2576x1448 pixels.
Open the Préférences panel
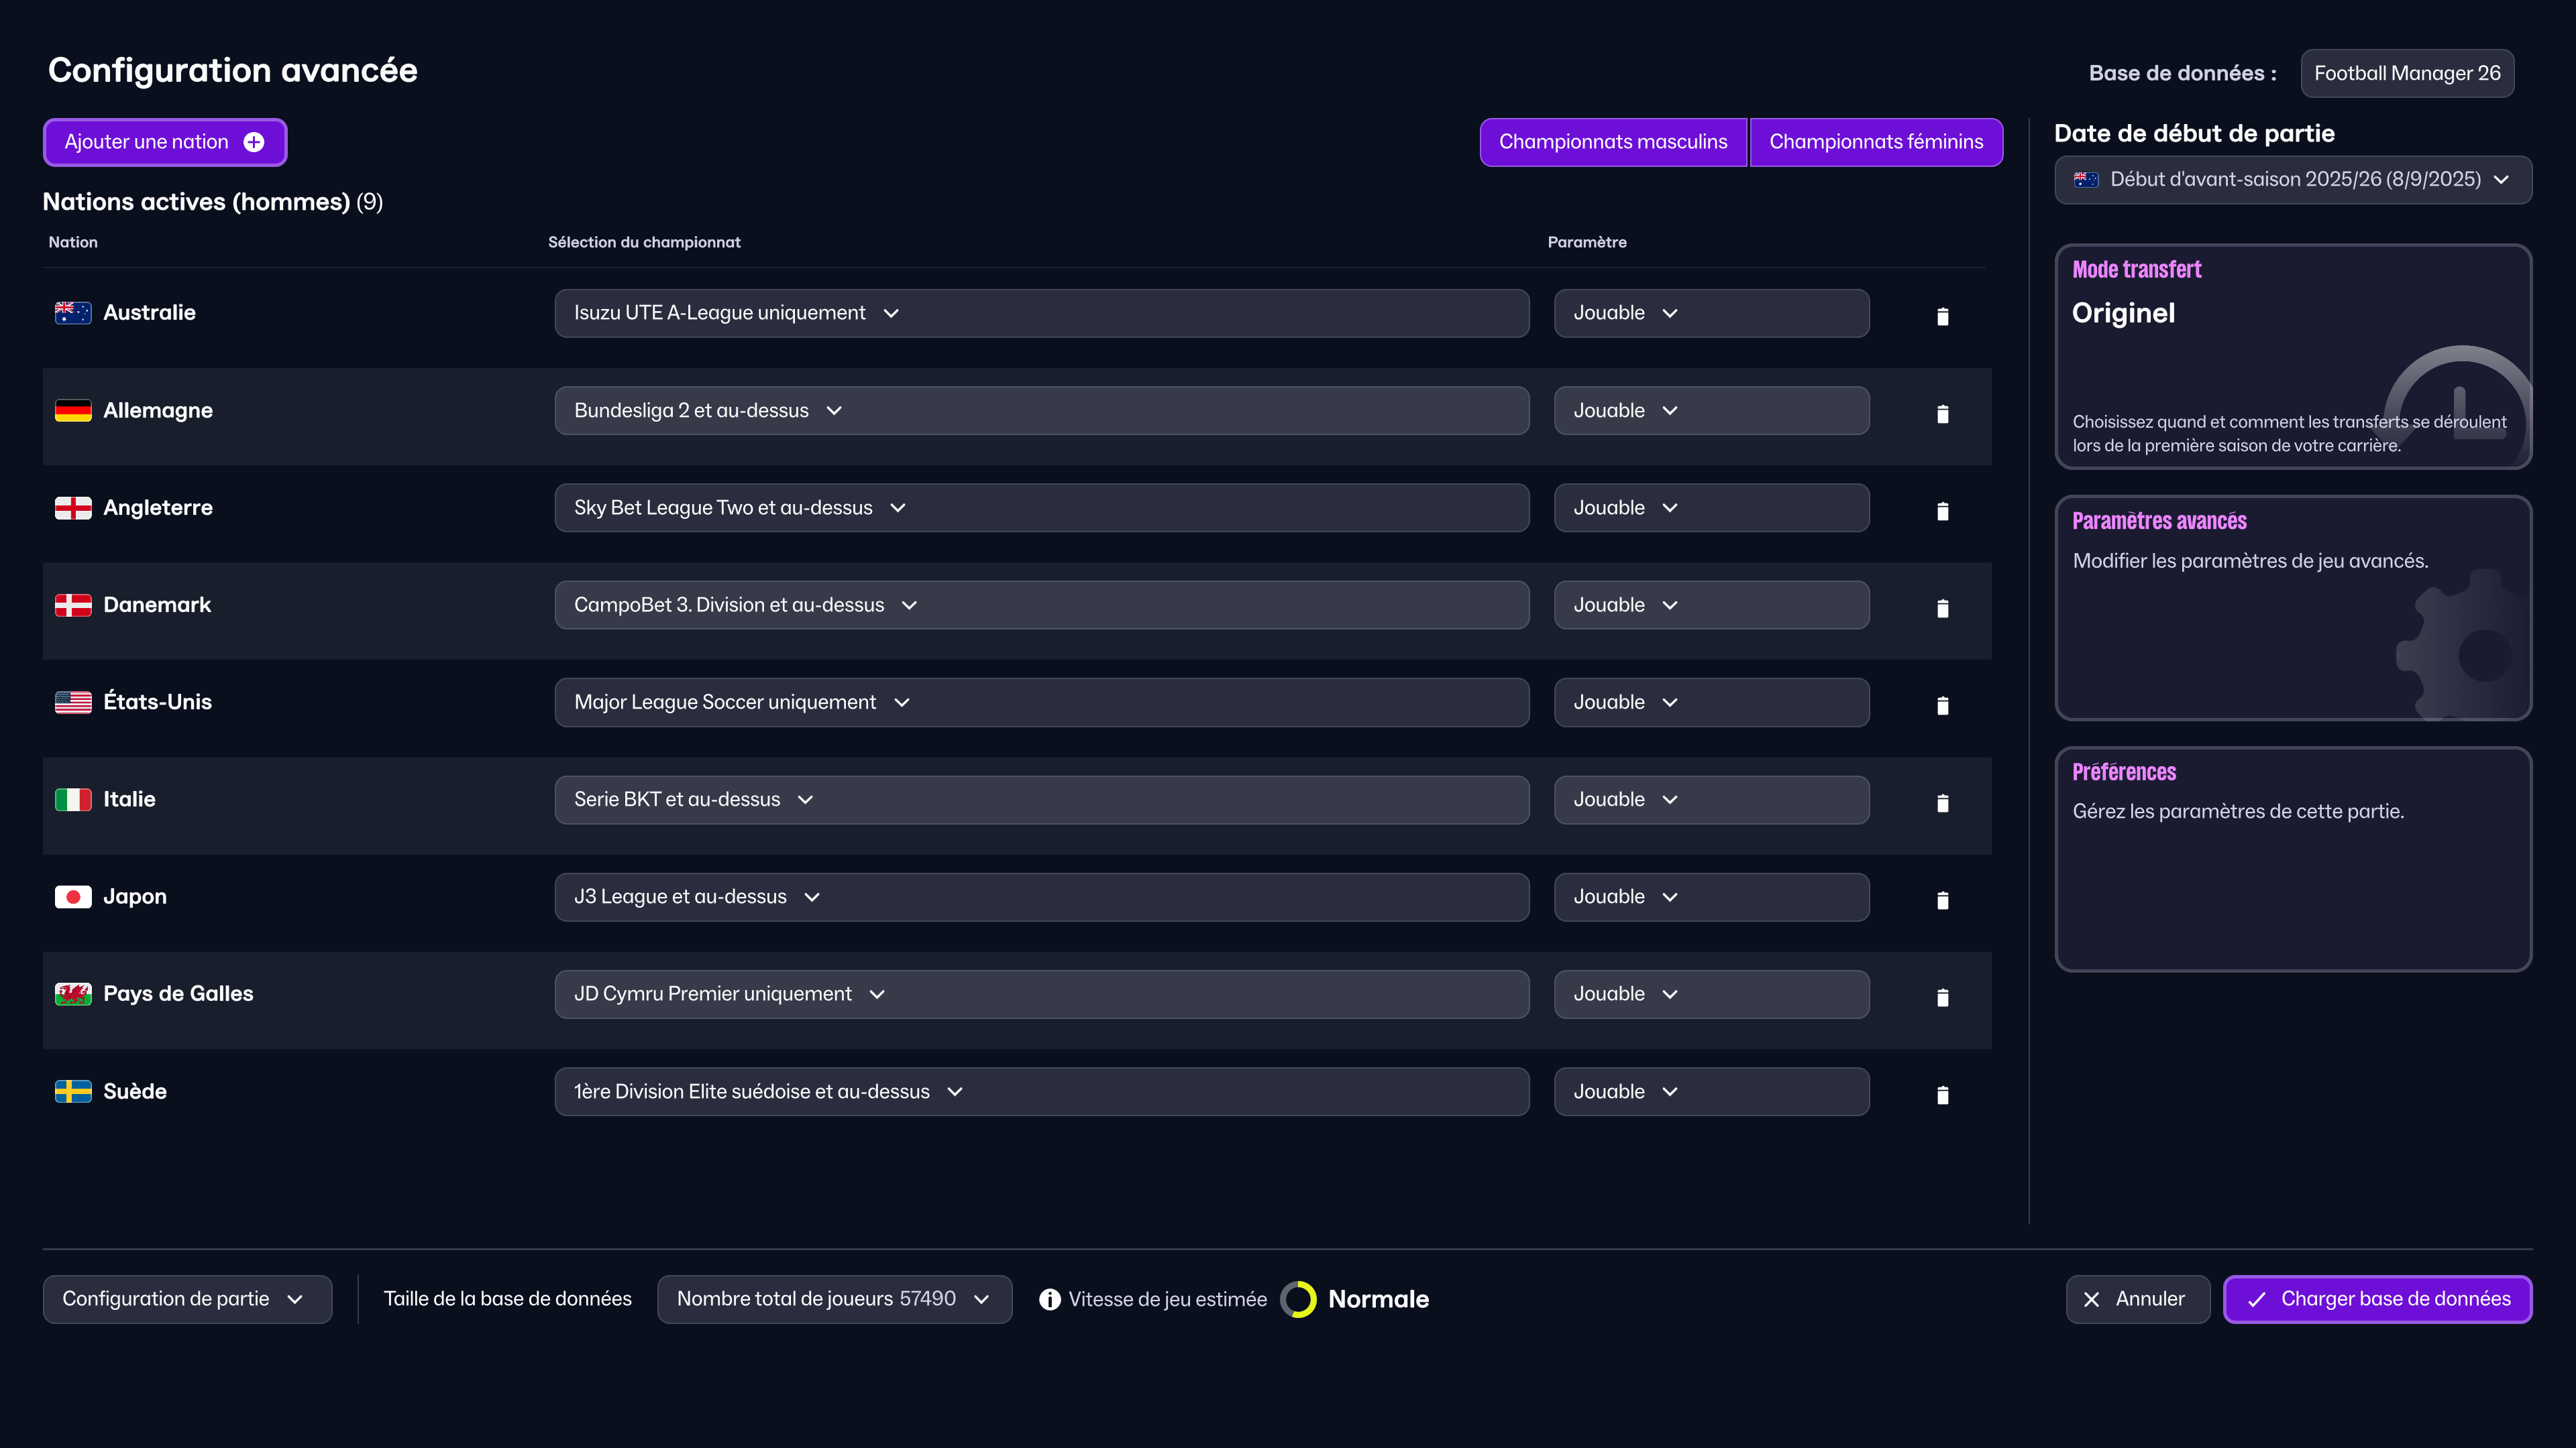click(x=2292, y=857)
